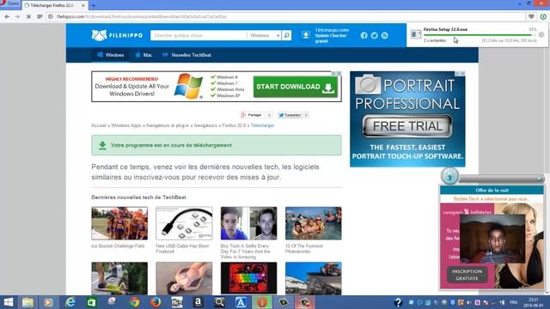The height and width of the screenshot is (309, 550).
Task: Open the Speed Dial button beside the stop button
Action: pyautogui.click(x=40, y=16)
